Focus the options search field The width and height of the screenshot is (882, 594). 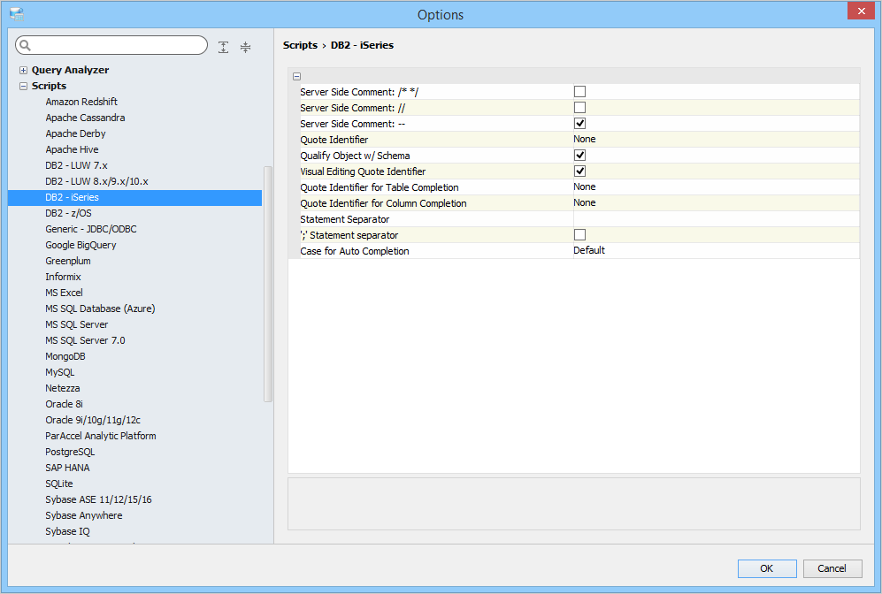tap(111, 45)
